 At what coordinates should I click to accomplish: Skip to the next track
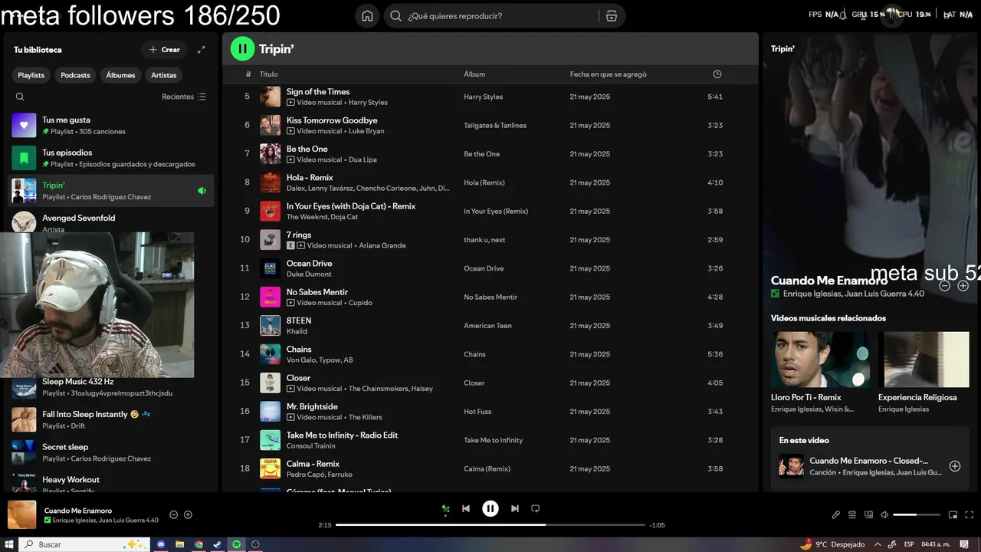tap(515, 508)
